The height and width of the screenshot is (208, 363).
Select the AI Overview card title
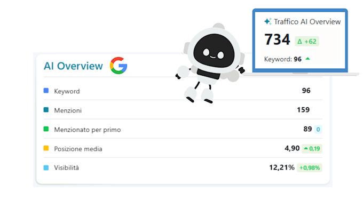pos(73,66)
